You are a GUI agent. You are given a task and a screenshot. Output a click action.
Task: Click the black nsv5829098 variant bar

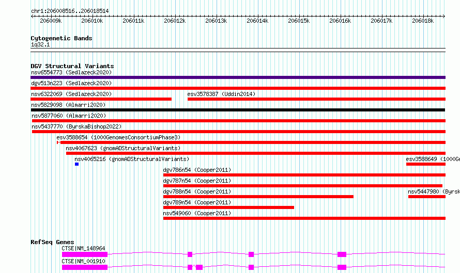pyautogui.click(x=238, y=110)
